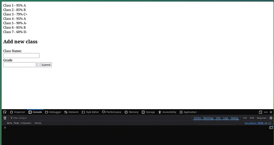Screen dimensions: 274x145
Task: Close the developer tools panel
Action: (x=271, y=112)
